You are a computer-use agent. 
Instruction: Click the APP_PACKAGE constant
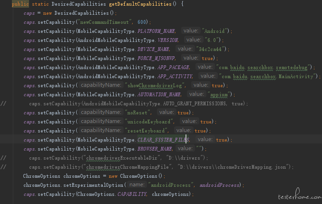click(x=174, y=67)
